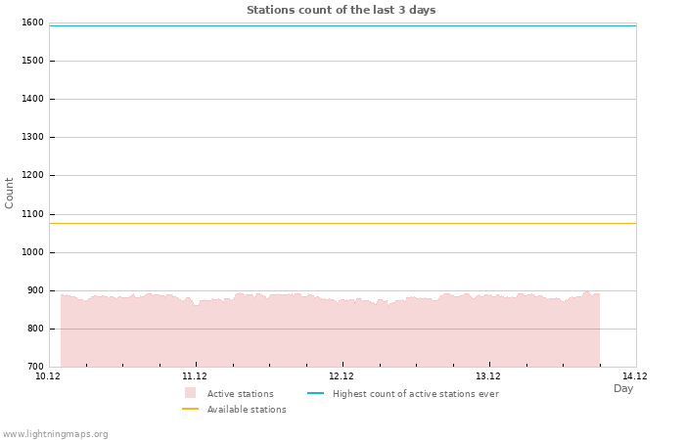
Task: Click the Count y-axis label
Action: (x=10, y=193)
